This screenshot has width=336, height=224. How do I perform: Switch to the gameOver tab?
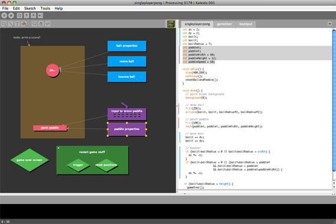[x=225, y=24]
